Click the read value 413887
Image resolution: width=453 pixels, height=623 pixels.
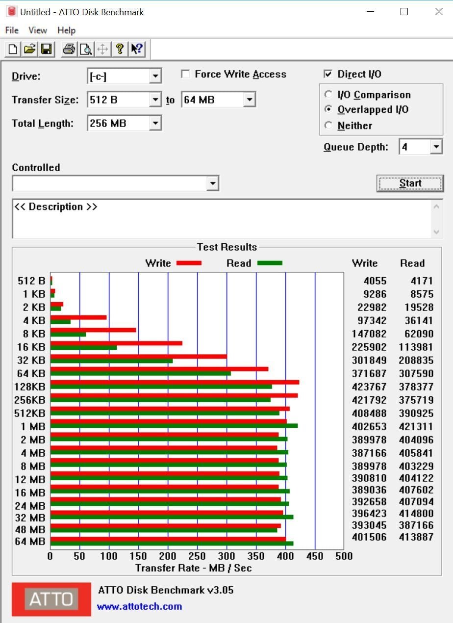pyautogui.click(x=416, y=537)
